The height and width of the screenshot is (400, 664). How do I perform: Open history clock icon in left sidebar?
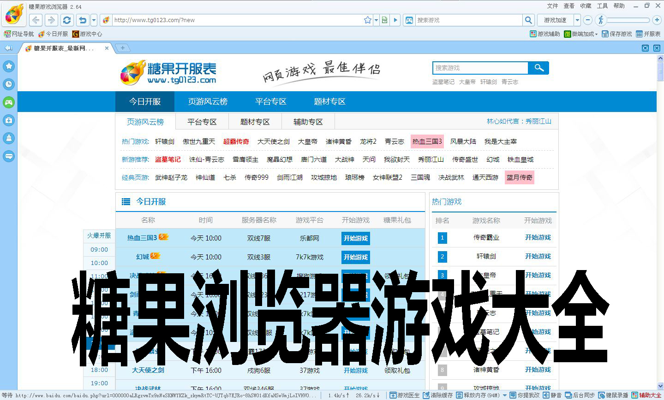click(x=9, y=84)
